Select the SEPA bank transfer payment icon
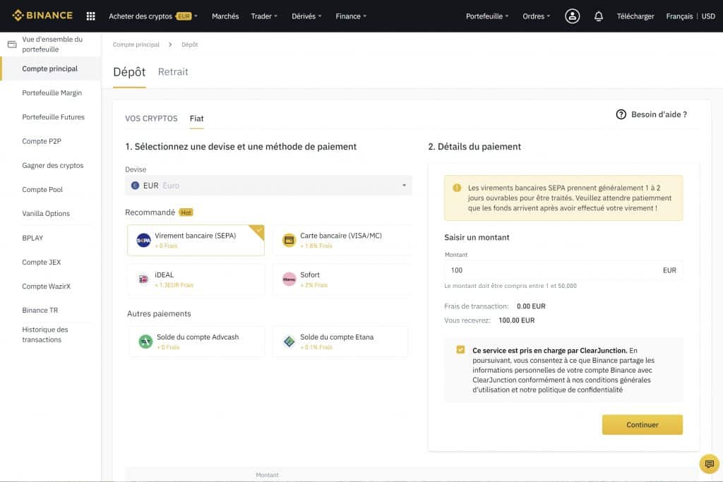This screenshot has width=723, height=482. [143, 239]
